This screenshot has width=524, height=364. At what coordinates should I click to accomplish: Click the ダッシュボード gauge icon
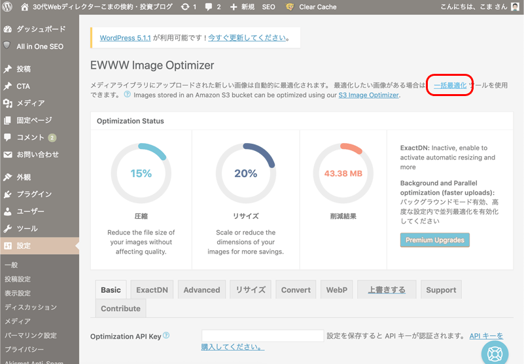(x=8, y=29)
